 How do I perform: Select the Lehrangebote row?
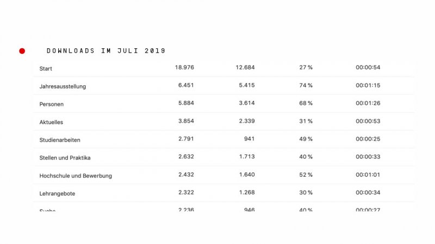pos(57,194)
